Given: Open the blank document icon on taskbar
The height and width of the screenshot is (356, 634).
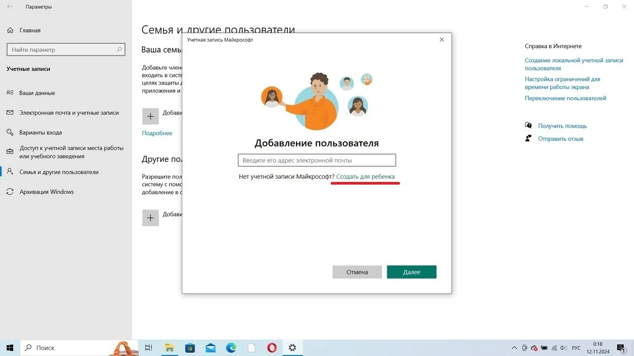Looking at the screenshot, I should 251,348.
